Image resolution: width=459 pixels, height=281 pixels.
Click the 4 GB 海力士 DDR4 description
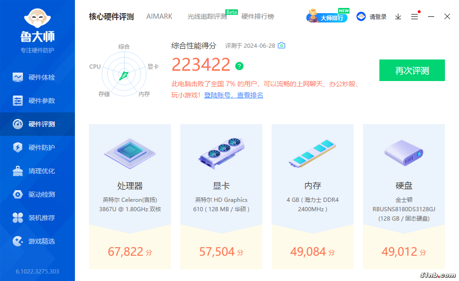coord(313,204)
